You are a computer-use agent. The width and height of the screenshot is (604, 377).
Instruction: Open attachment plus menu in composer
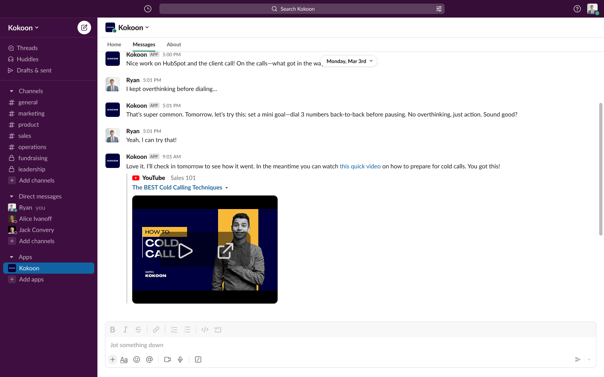pos(113,359)
